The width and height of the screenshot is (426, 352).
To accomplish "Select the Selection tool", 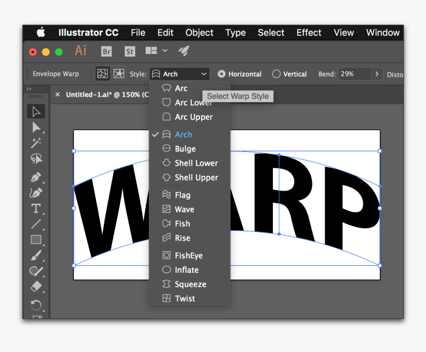I will [36, 111].
